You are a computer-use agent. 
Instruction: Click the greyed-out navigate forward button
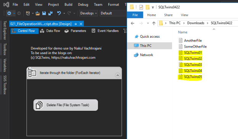click(19, 13)
